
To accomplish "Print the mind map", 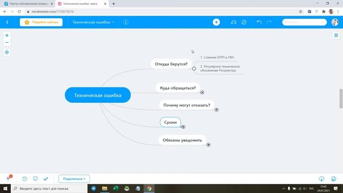I will click(x=333, y=179).
